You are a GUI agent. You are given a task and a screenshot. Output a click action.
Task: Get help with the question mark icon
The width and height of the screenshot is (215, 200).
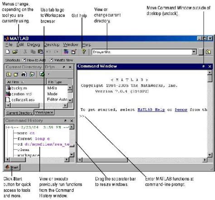(x=84, y=51)
